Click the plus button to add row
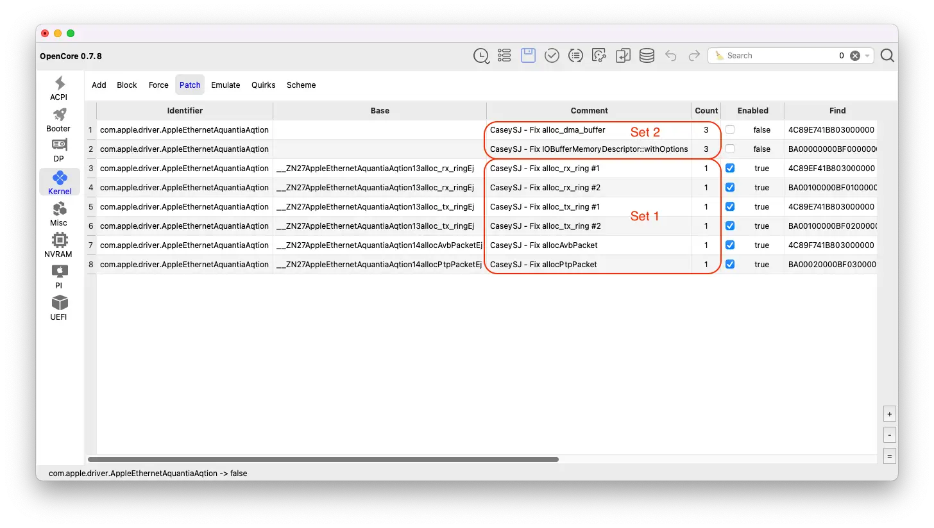This screenshot has height=528, width=934. click(889, 414)
